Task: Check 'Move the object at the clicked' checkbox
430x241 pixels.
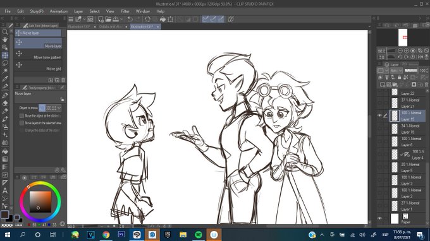Action: 21,116
